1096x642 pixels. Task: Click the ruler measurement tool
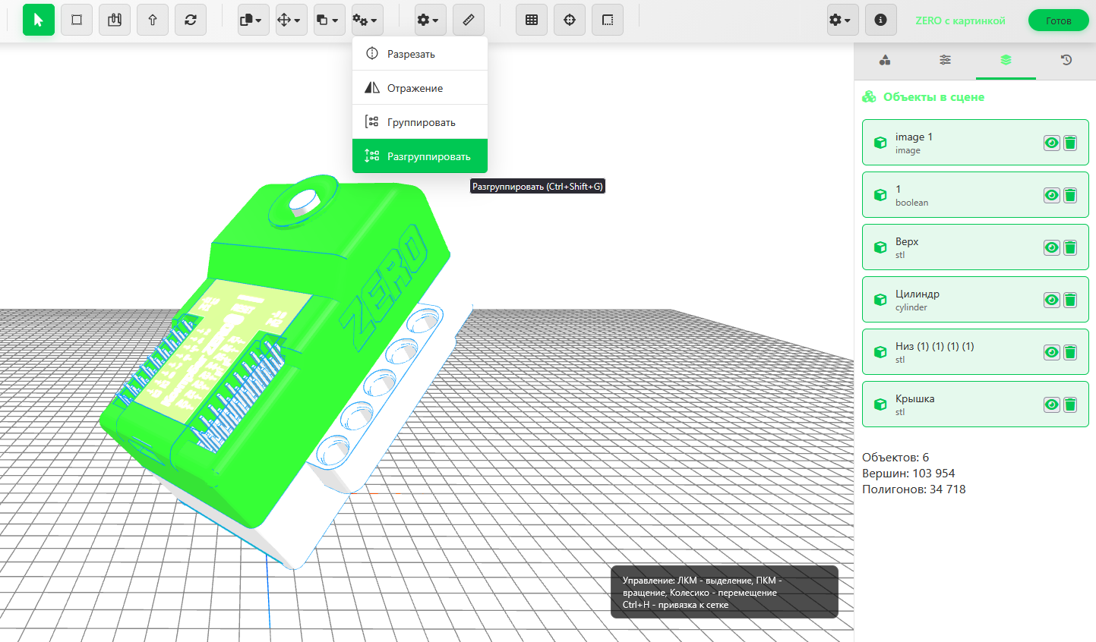point(469,20)
